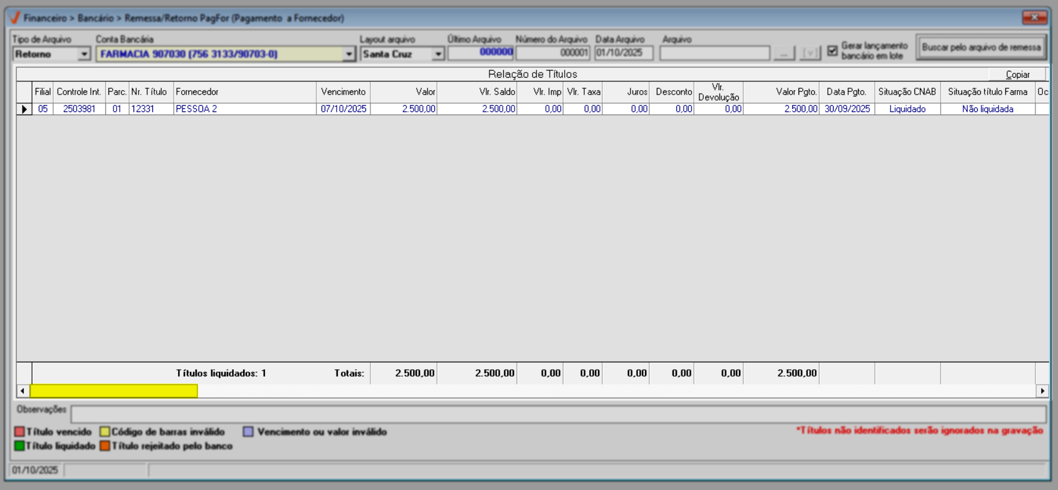Sort by the Fornecedor column header

(244, 92)
